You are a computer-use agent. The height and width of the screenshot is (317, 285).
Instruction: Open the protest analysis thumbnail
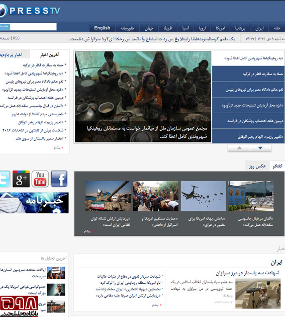56,273
